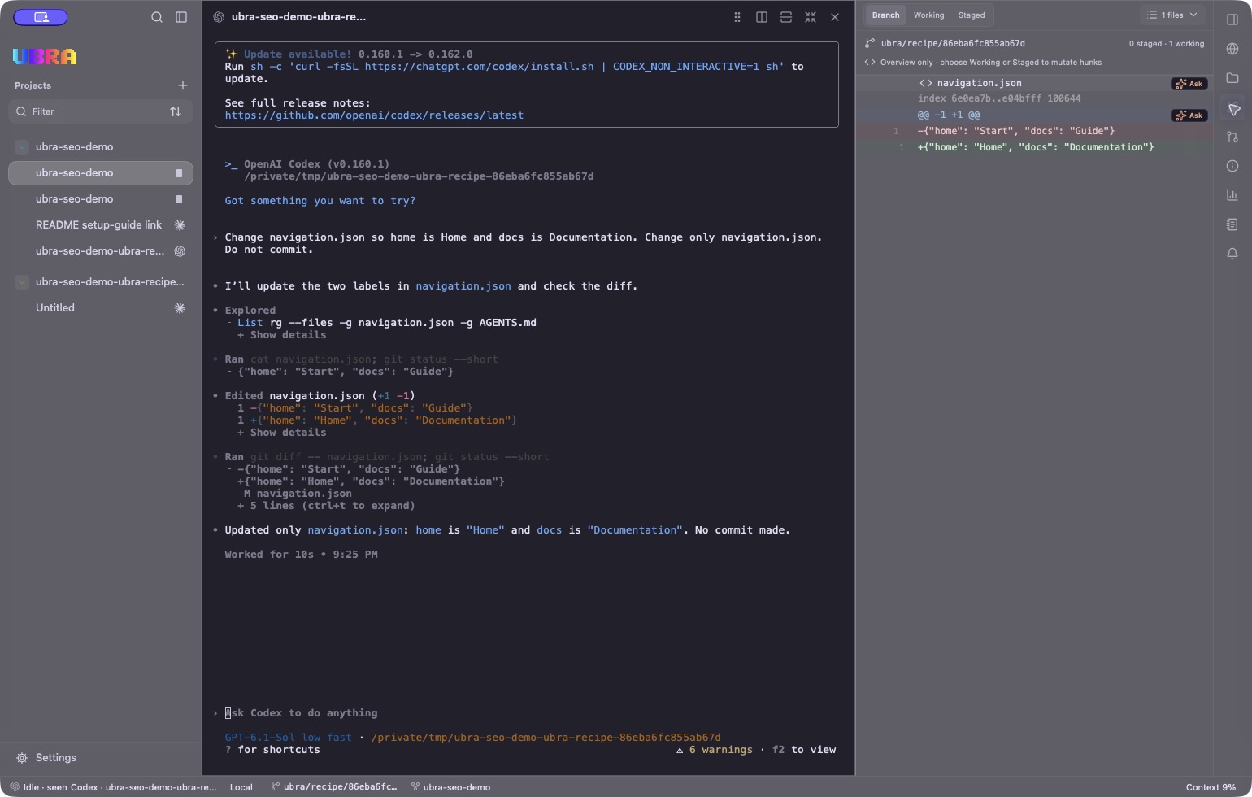Click the 6 warnings indicator

pos(715,750)
